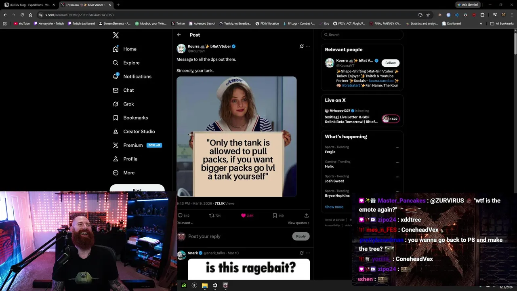Click the Grok icon on Kourra's post
Viewport: 517px width, 291px height.
pyautogui.click(x=301, y=46)
